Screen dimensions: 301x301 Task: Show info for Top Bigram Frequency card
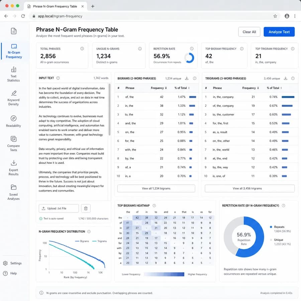tap(242, 48)
